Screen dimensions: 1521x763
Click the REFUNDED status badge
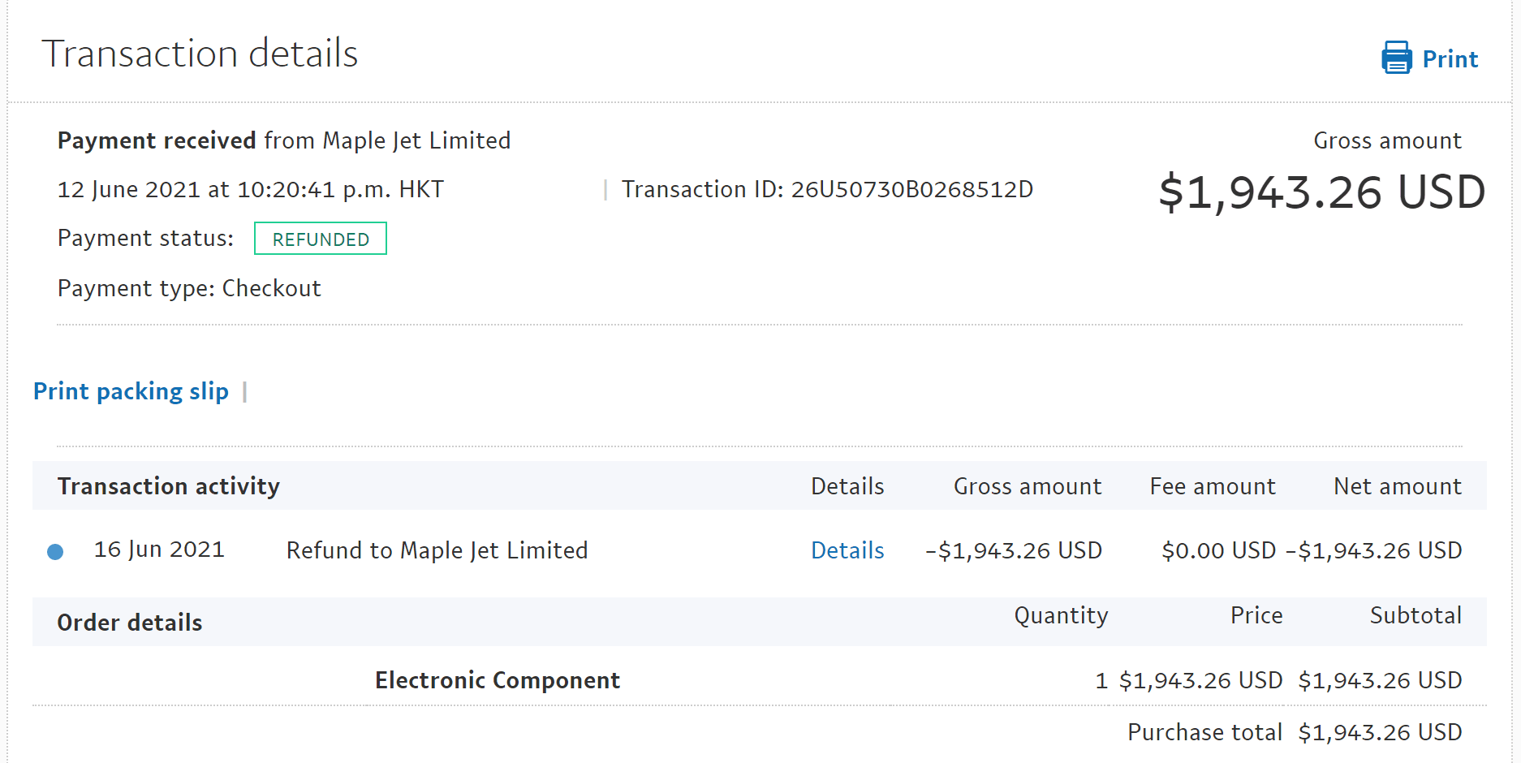pyautogui.click(x=321, y=239)
